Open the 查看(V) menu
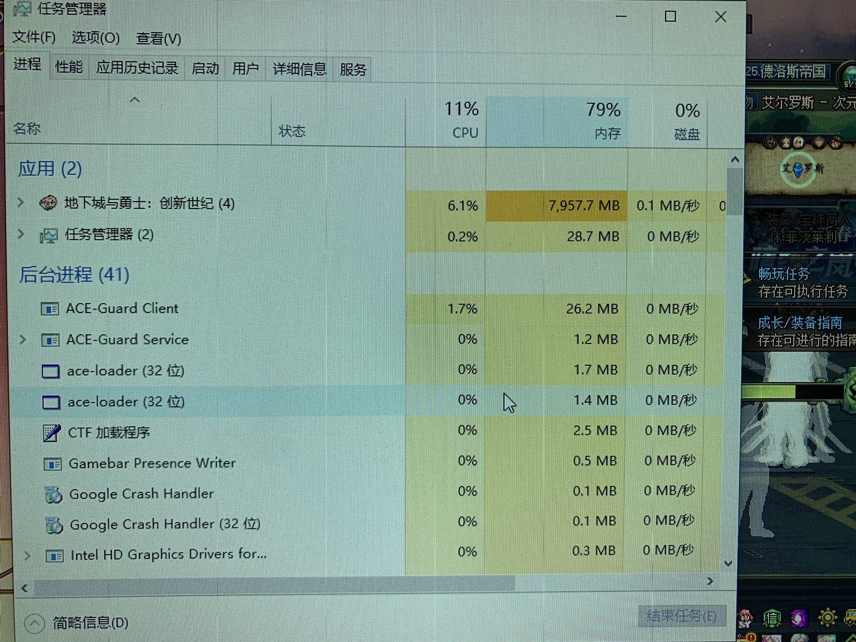The width and height of the screenshot is (856, 642). pos(158,38)
